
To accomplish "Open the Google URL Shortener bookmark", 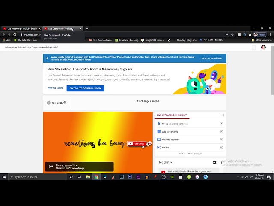I will tap(153, 40).
